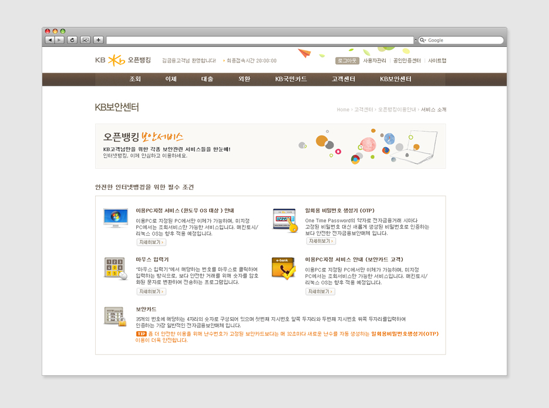Image resolution: width=549 pixels, height=408 pixels.
Task: Click 자세히보기 under 이용PC지정 서비스 (윈도우 OS)
Action: tap(151, 242)
